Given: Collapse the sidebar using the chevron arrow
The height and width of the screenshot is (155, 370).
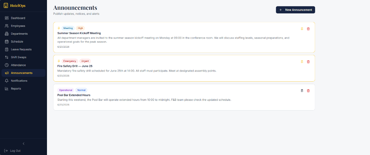Looking at the screenshot, I should pyautogui.click(x=23, y=144).
